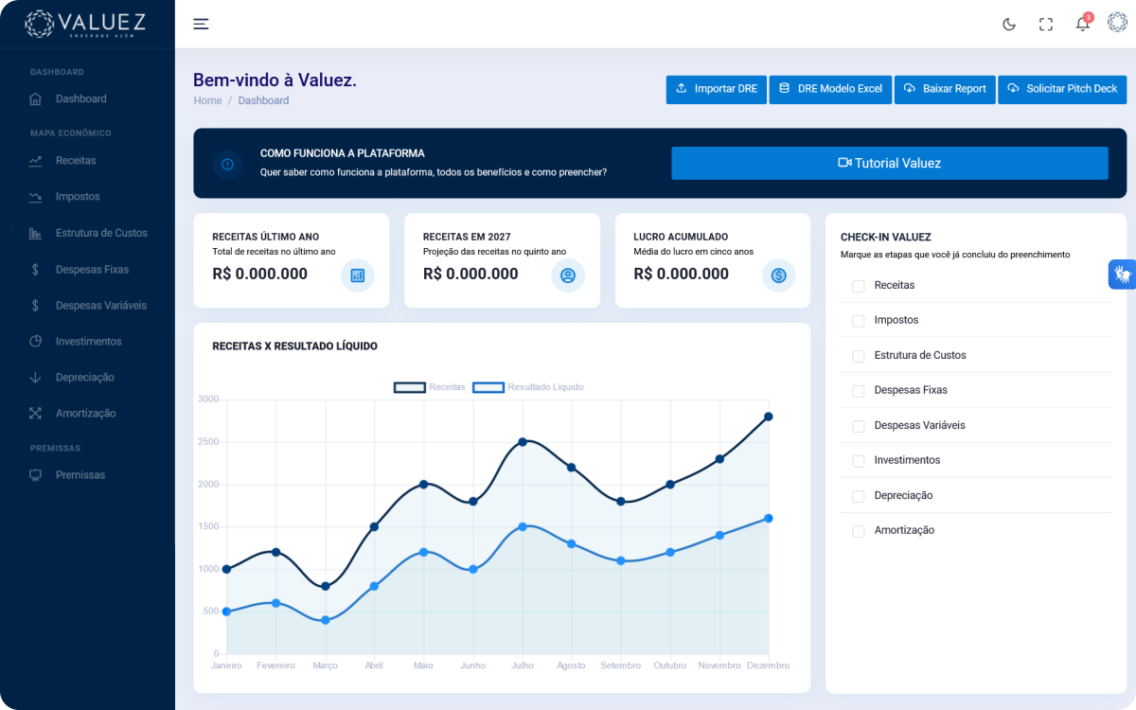This screenshot has width=1136, height=710.
Task: Click the info icon in platform banner
Action: click(x=227, y=164)
